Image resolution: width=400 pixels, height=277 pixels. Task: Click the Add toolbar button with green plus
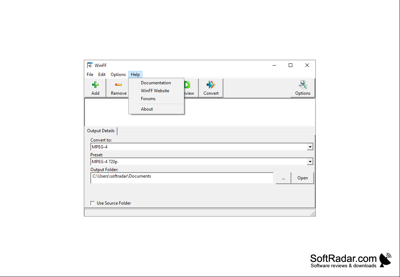[x=95, y=88]
